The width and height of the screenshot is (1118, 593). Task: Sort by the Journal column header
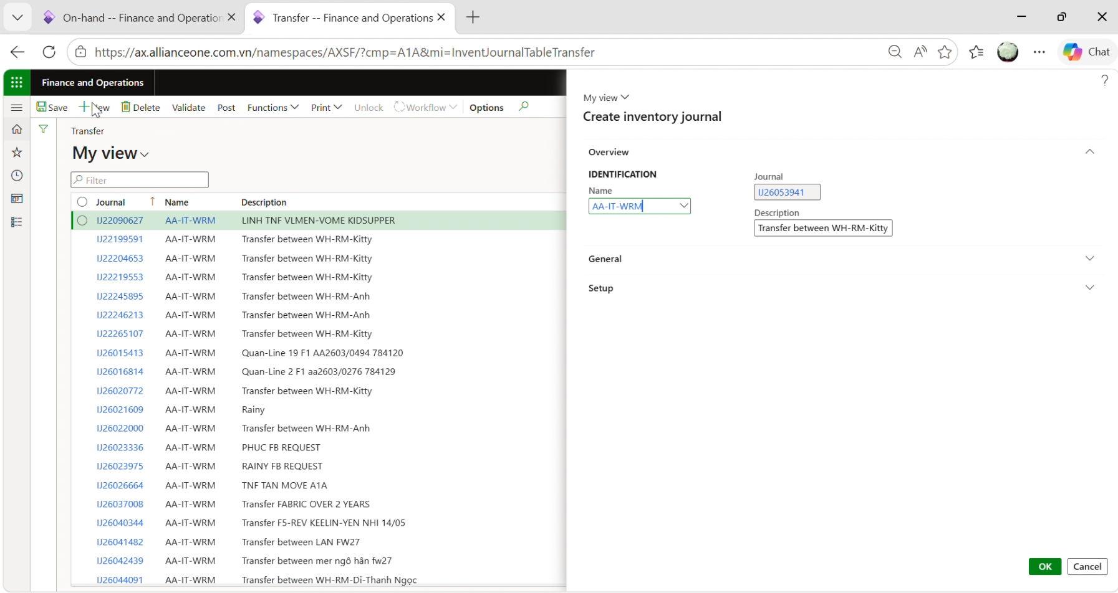point(110,202)
